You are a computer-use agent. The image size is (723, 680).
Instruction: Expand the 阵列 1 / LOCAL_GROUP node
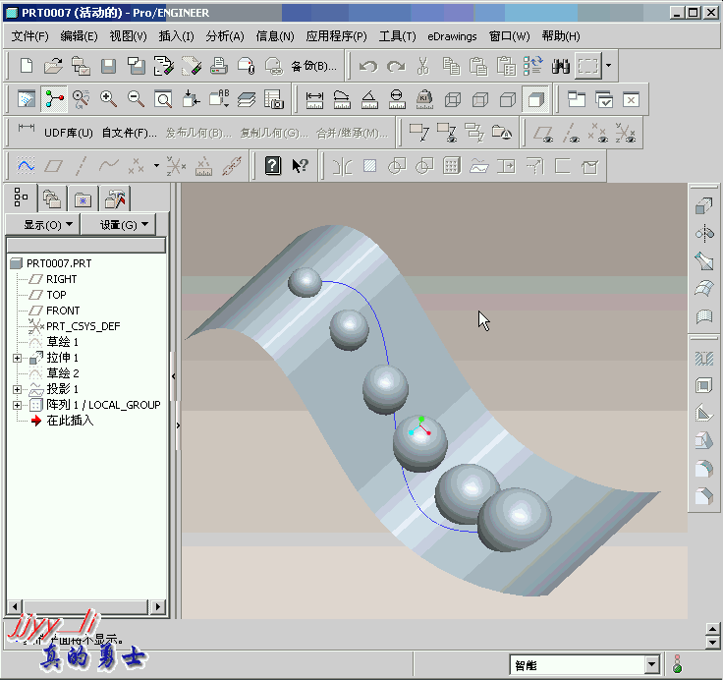17,405
